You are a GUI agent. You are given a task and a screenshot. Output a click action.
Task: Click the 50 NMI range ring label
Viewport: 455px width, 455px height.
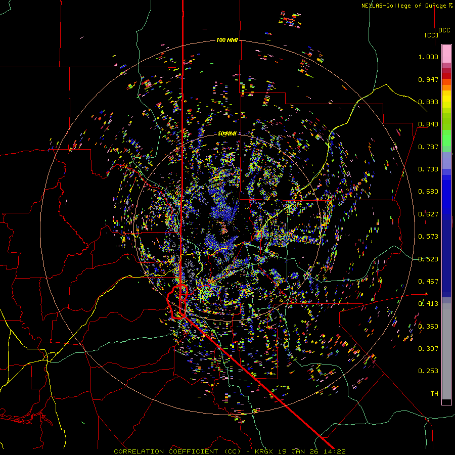227,134
